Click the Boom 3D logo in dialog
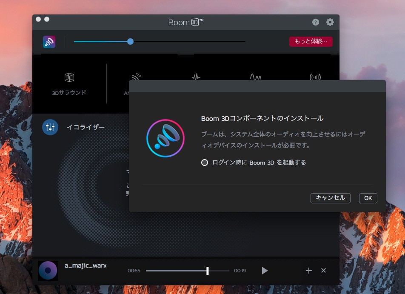Image resolution: width=405 pixels, height=294 pixels. pyautogui.click(x=165, y=138)
